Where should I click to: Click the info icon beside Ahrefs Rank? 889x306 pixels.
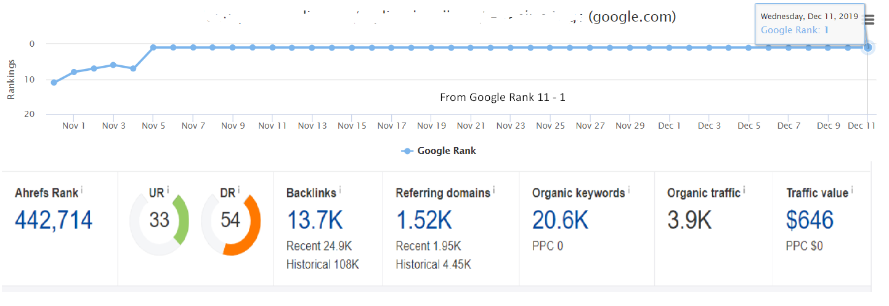(82, 190)
